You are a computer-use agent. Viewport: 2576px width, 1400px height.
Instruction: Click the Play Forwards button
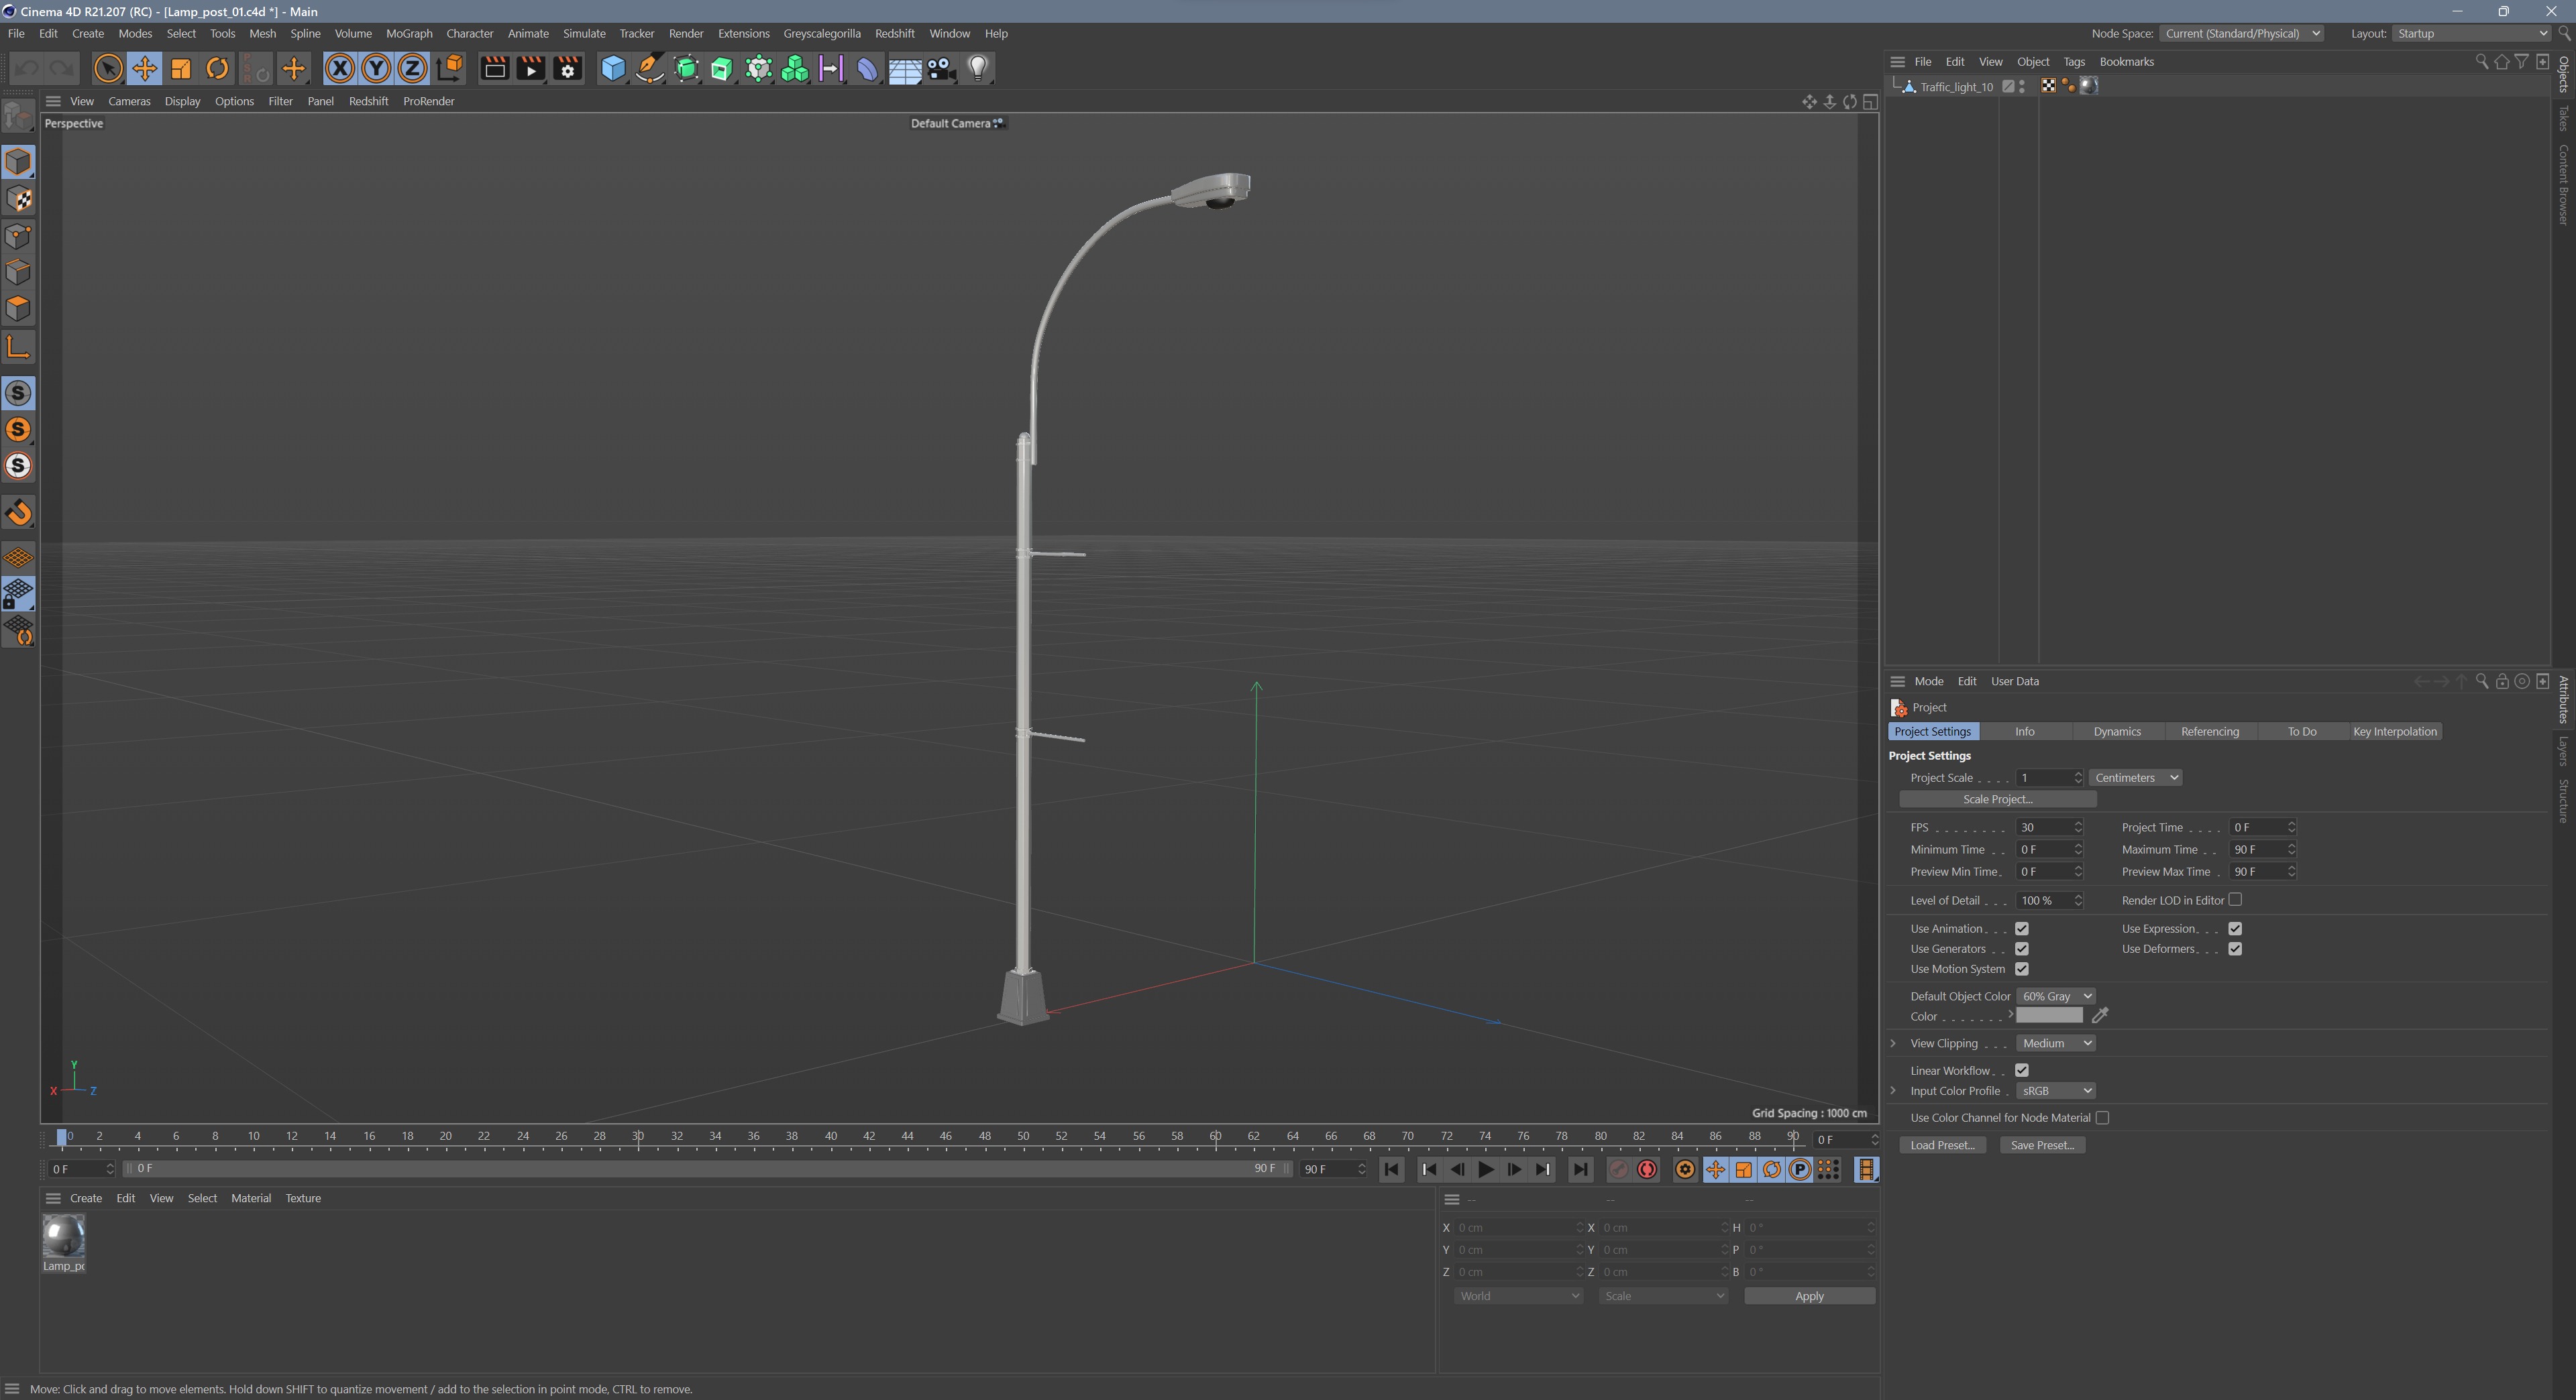point(1486,1169)
